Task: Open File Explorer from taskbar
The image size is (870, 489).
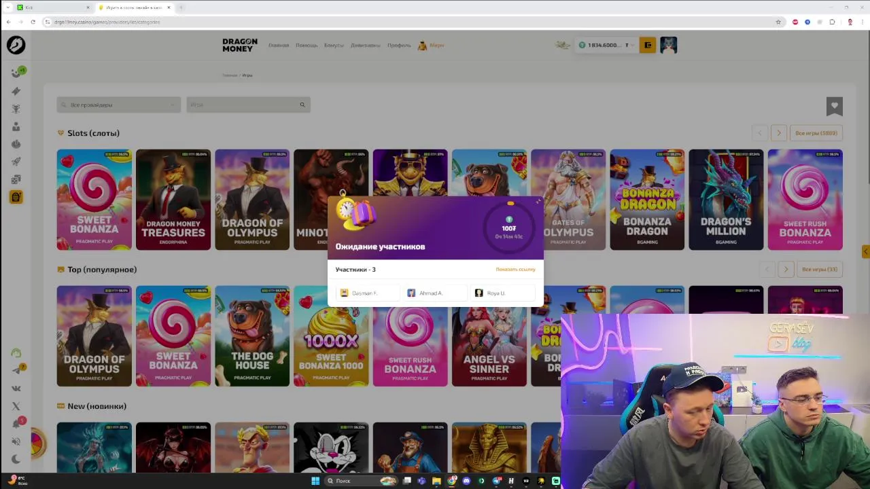Action: pyautogui.click(x=436, y=481)
